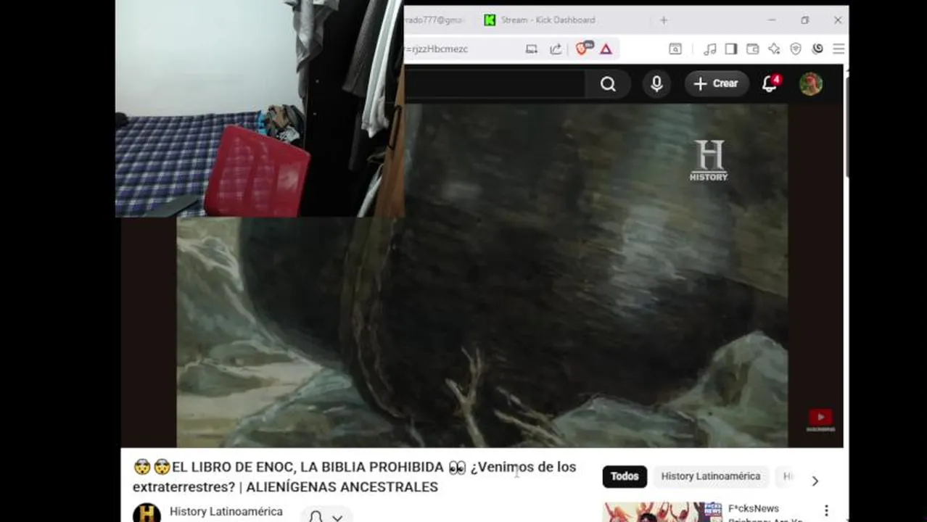
Task: Open a new browser tab
Action: point(663,20)
